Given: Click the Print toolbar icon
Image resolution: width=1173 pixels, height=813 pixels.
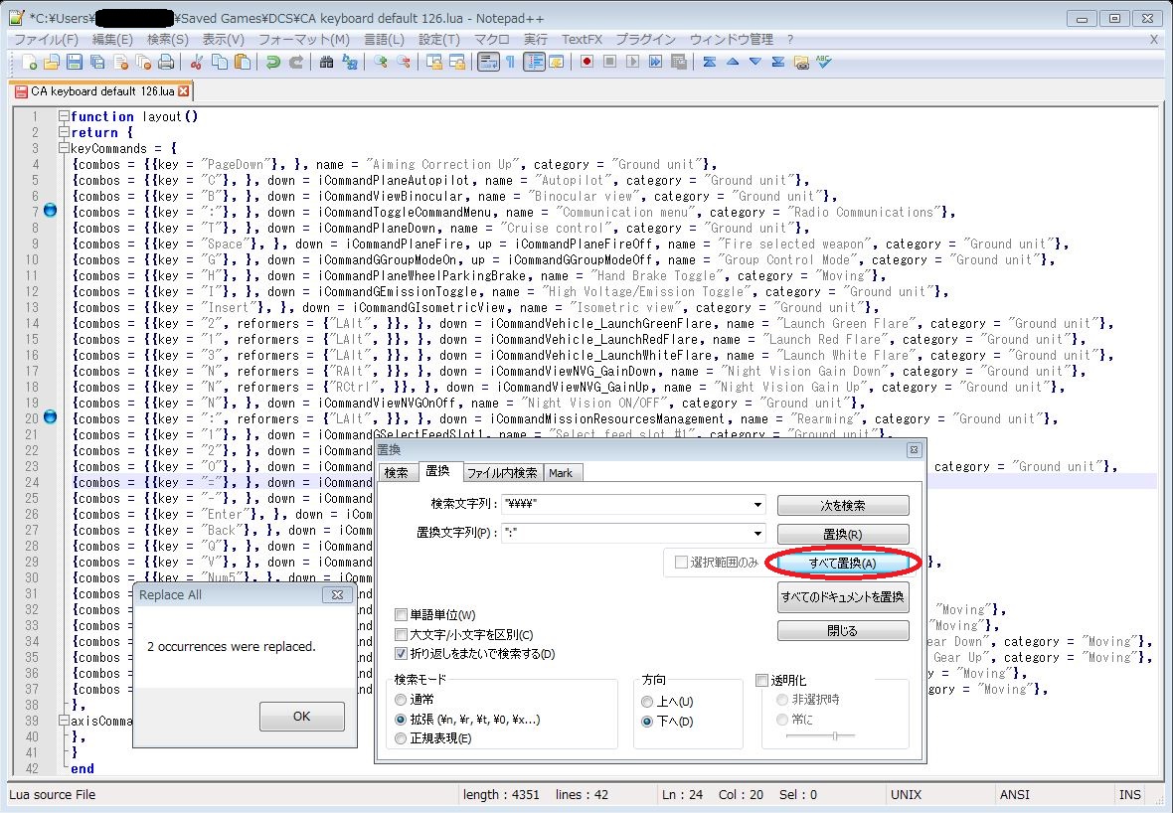Looking at the screenshot, I should 166,62.
